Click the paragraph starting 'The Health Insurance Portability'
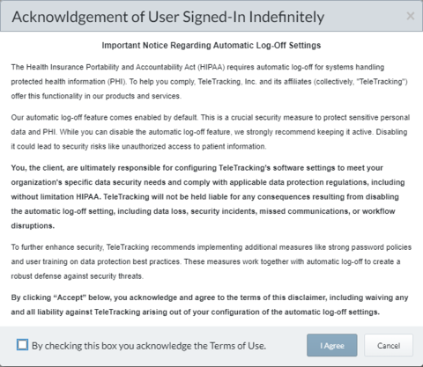423x367 pixels. click(209, 82)
